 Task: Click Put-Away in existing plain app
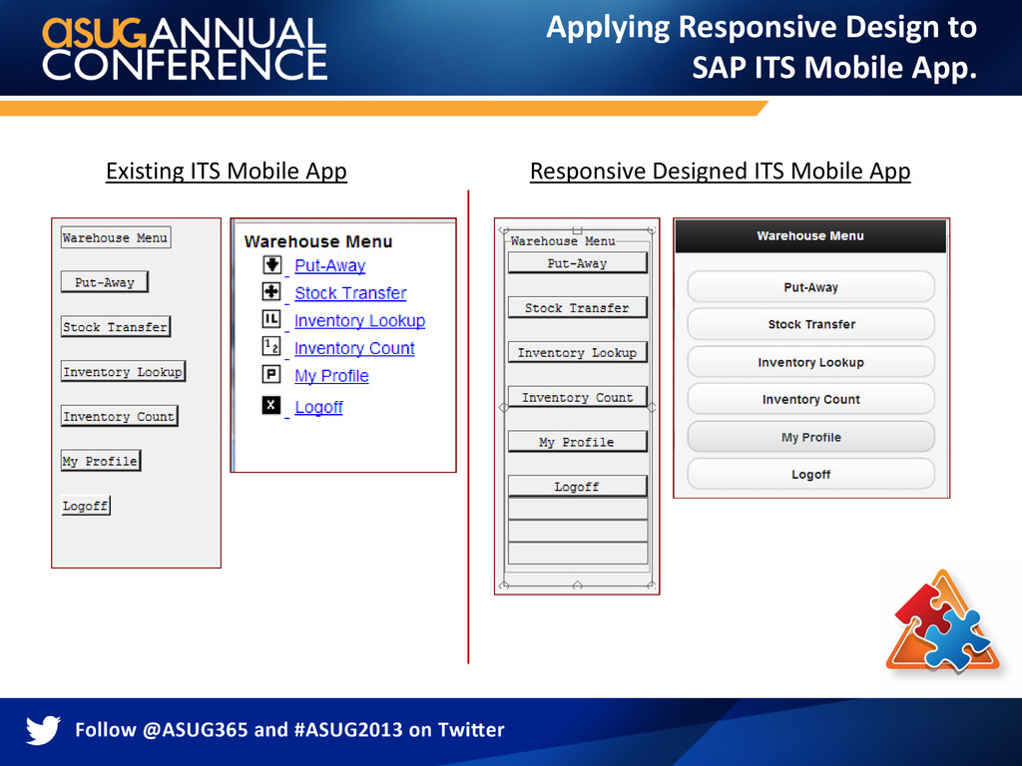click(x=104, y=282)
